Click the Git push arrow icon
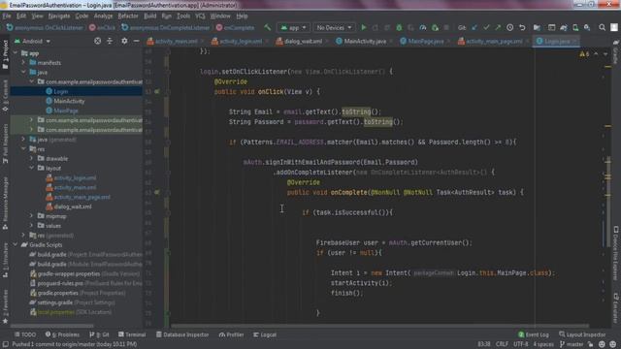 pos(498,28)
